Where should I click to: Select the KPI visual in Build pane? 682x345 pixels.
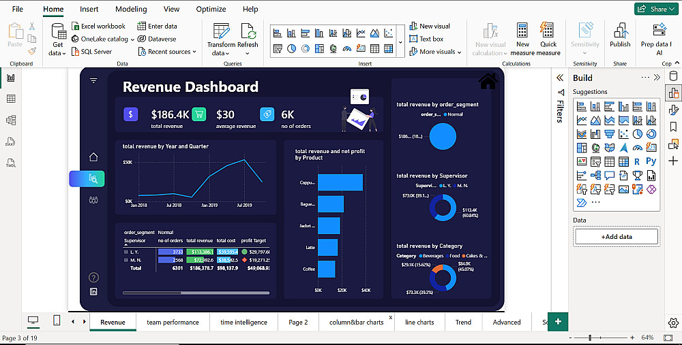tap(582, 161)
